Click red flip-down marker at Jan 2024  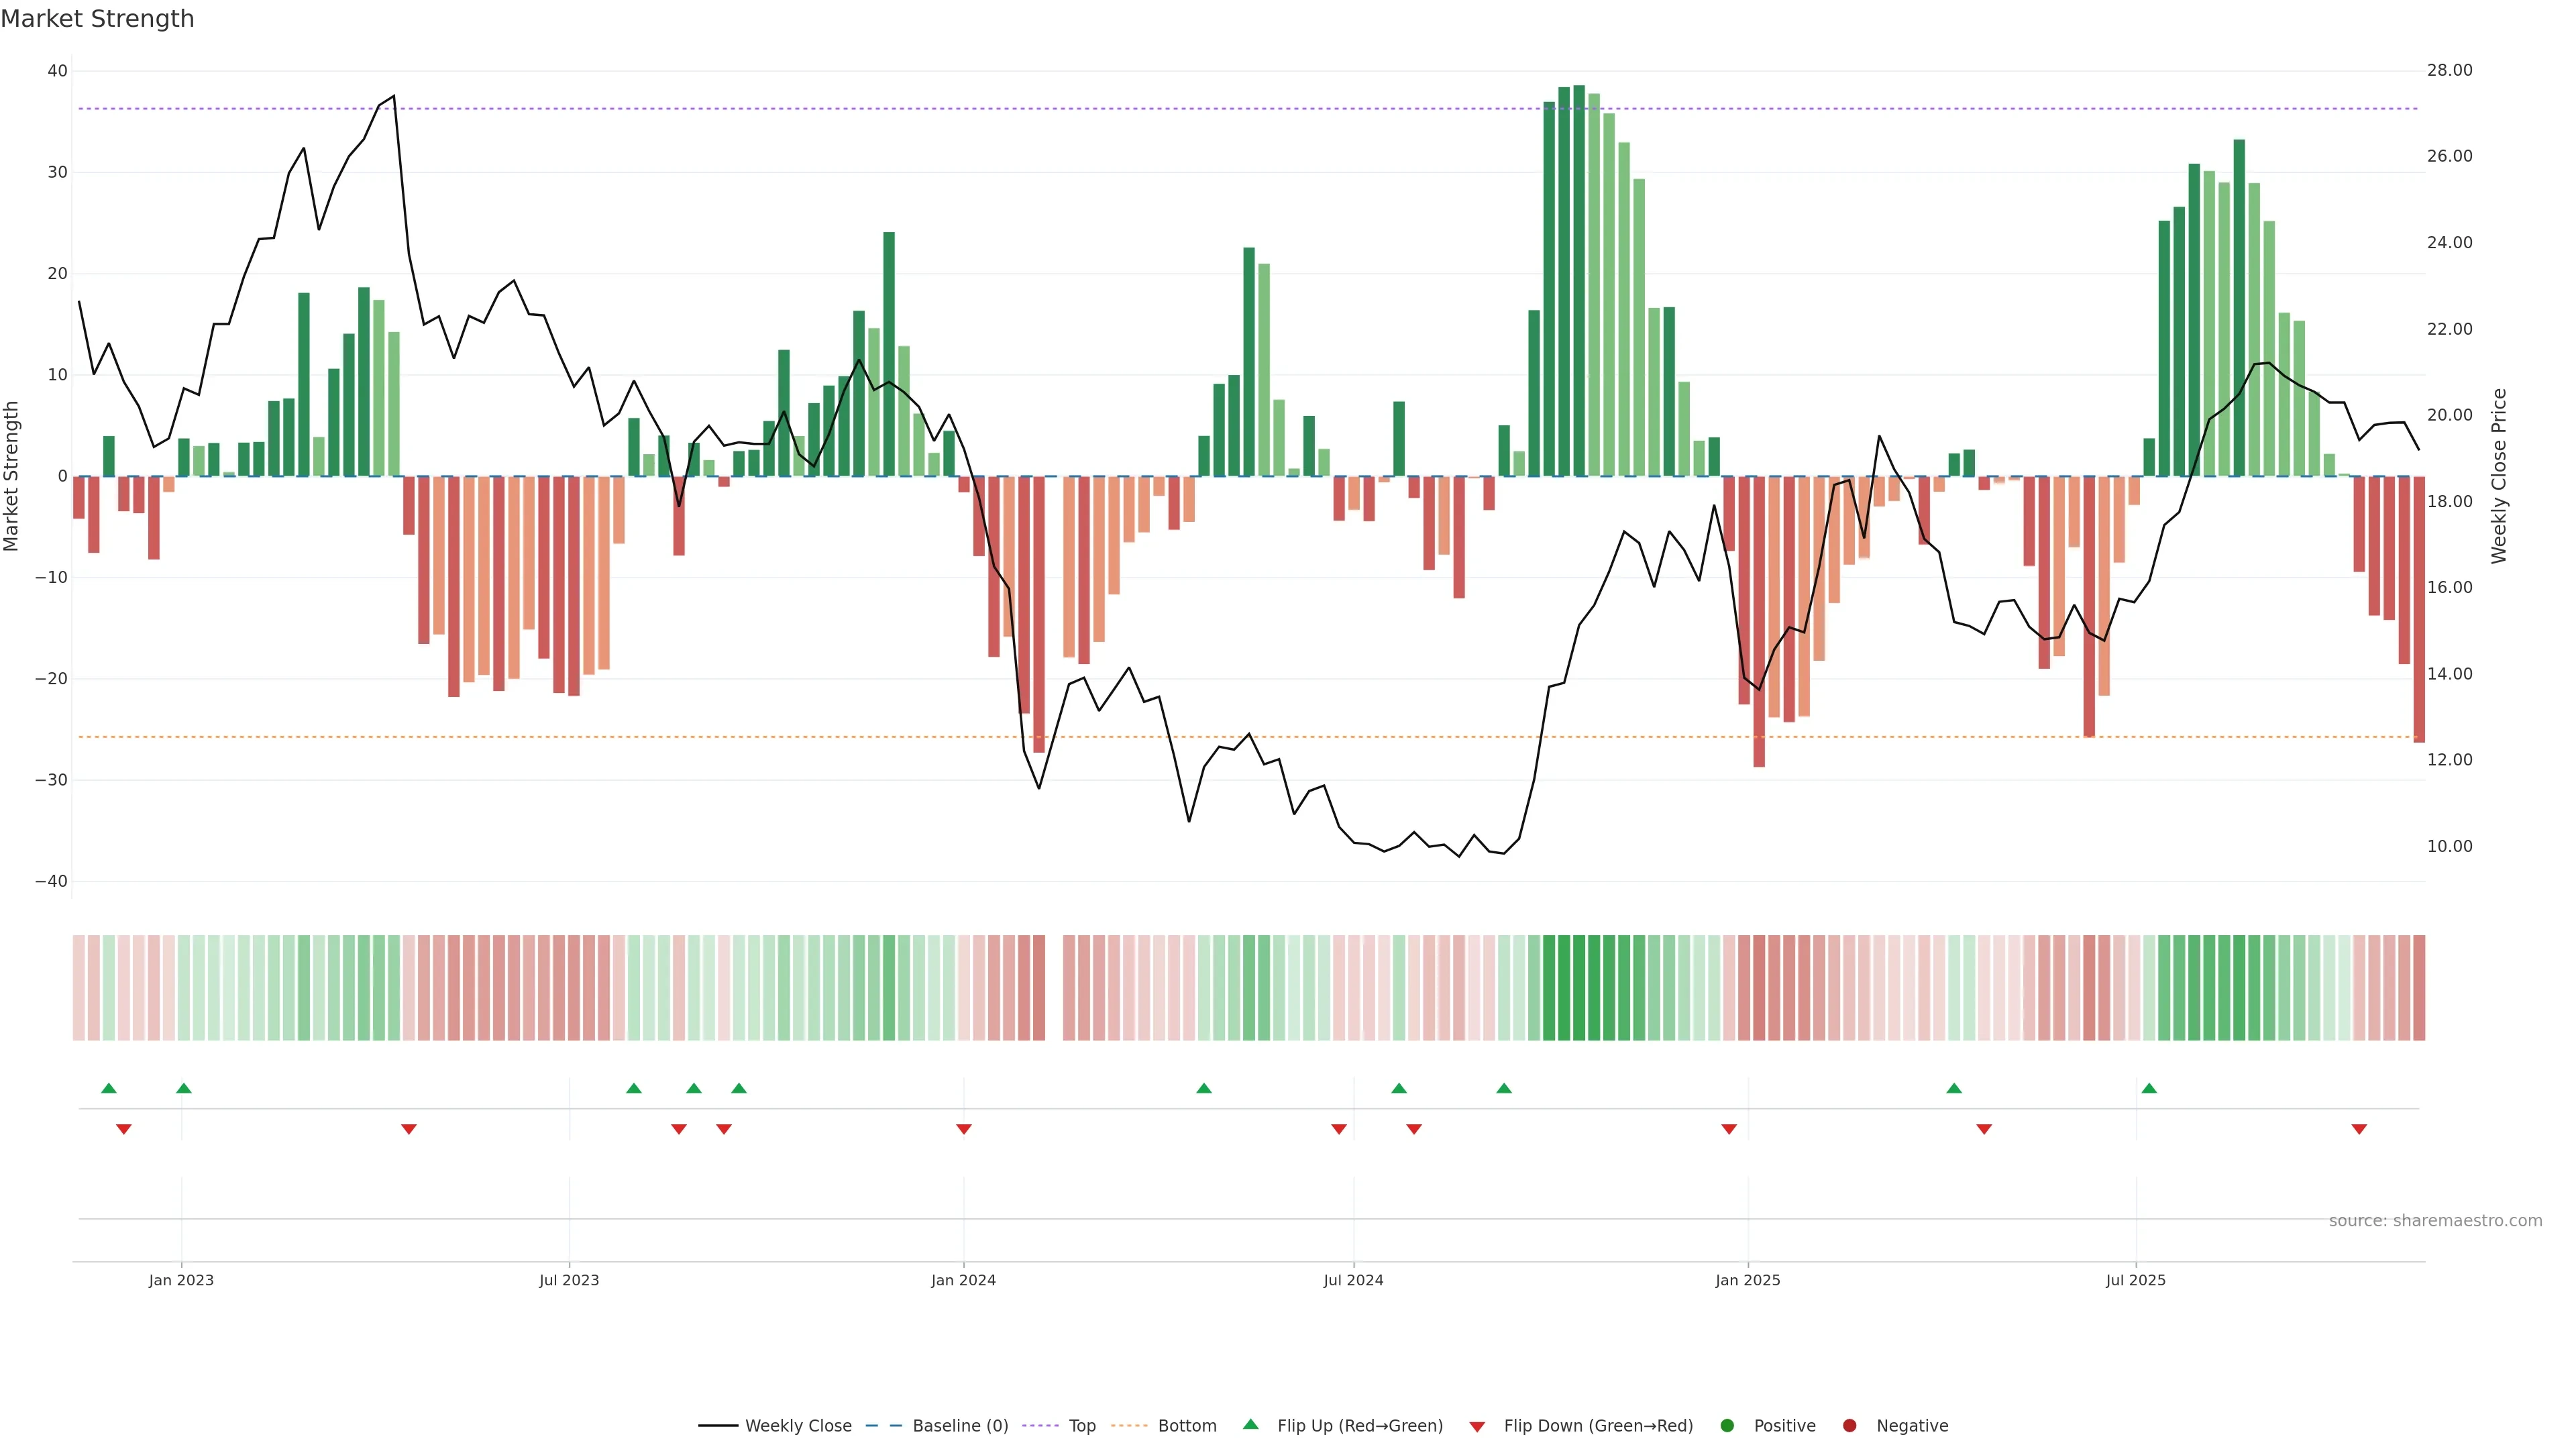(964, 1129)
